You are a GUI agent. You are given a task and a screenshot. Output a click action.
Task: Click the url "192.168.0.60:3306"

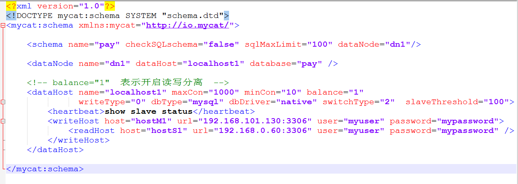(263, 131)
